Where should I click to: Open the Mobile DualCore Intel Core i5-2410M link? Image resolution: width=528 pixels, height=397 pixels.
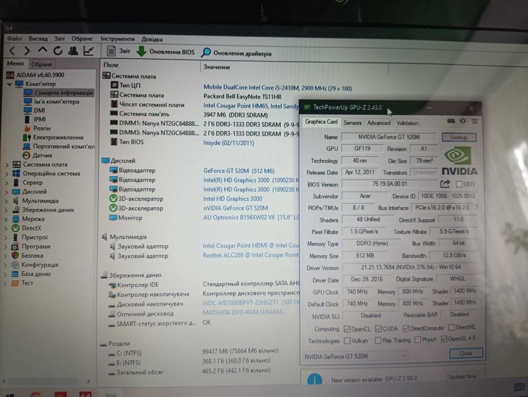click(278, 88)
